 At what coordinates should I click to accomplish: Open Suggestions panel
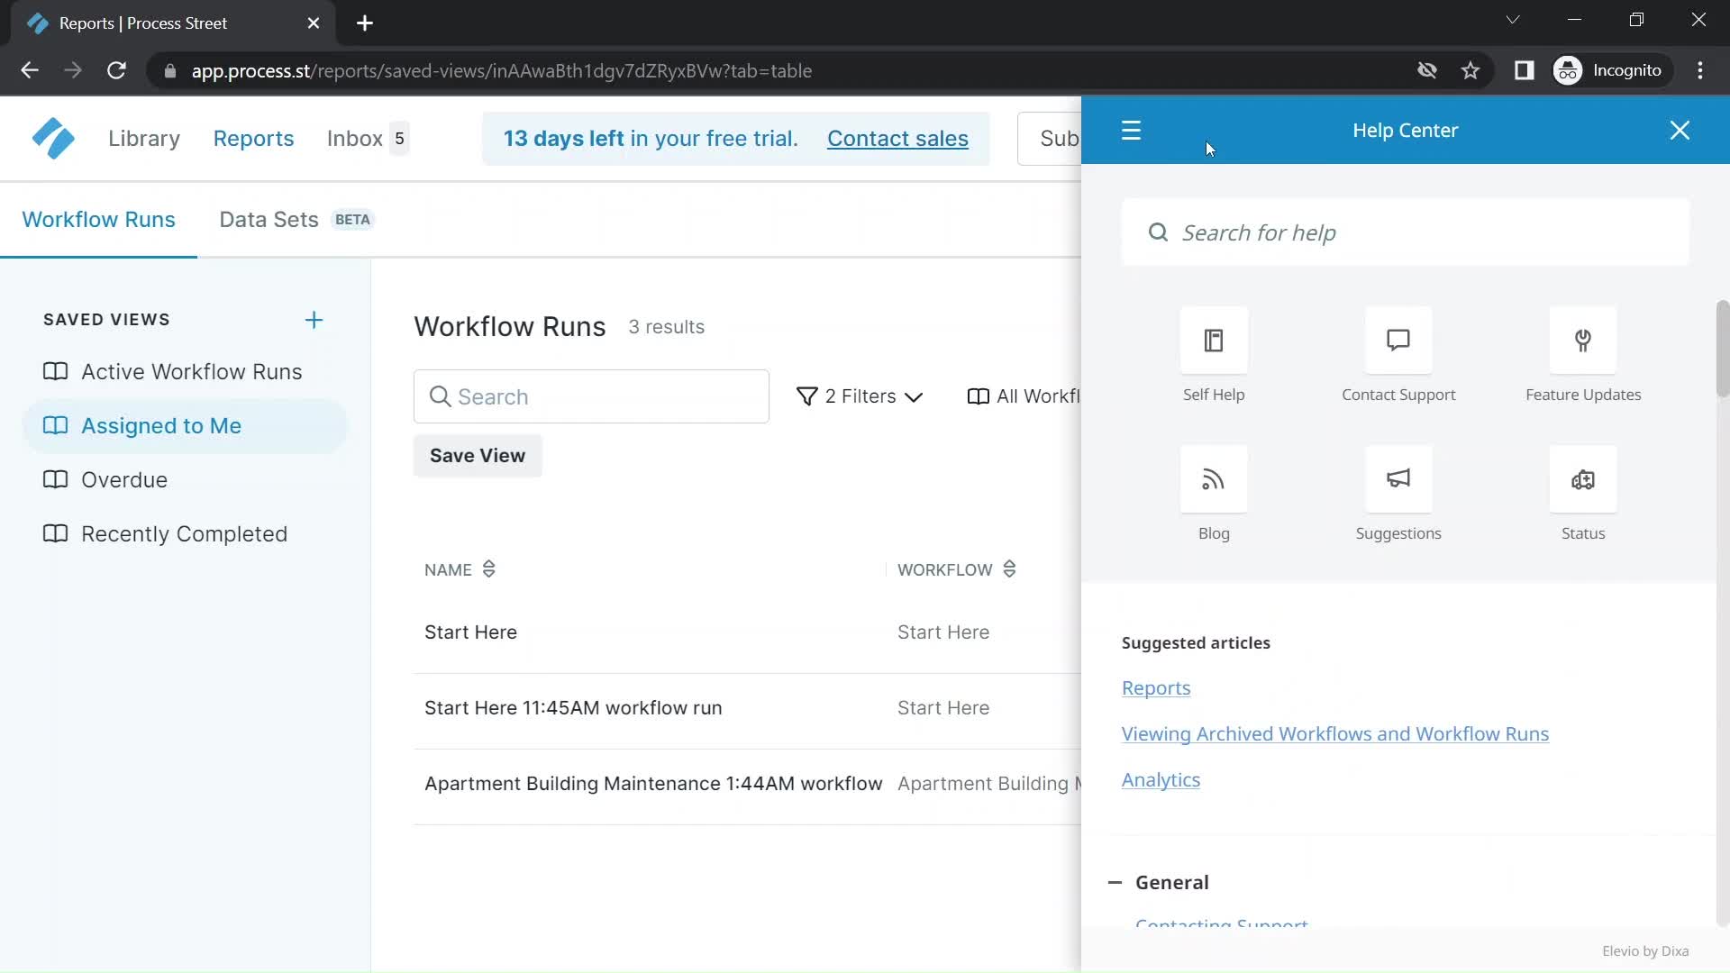(x=1398, y=493)
